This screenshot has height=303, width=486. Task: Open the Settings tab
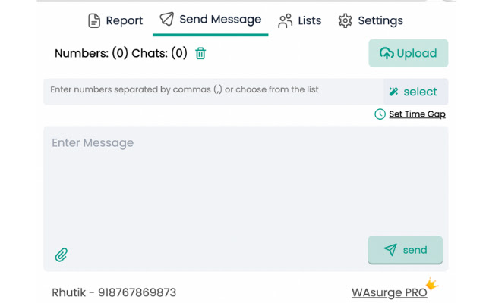[x=371, y=20]
